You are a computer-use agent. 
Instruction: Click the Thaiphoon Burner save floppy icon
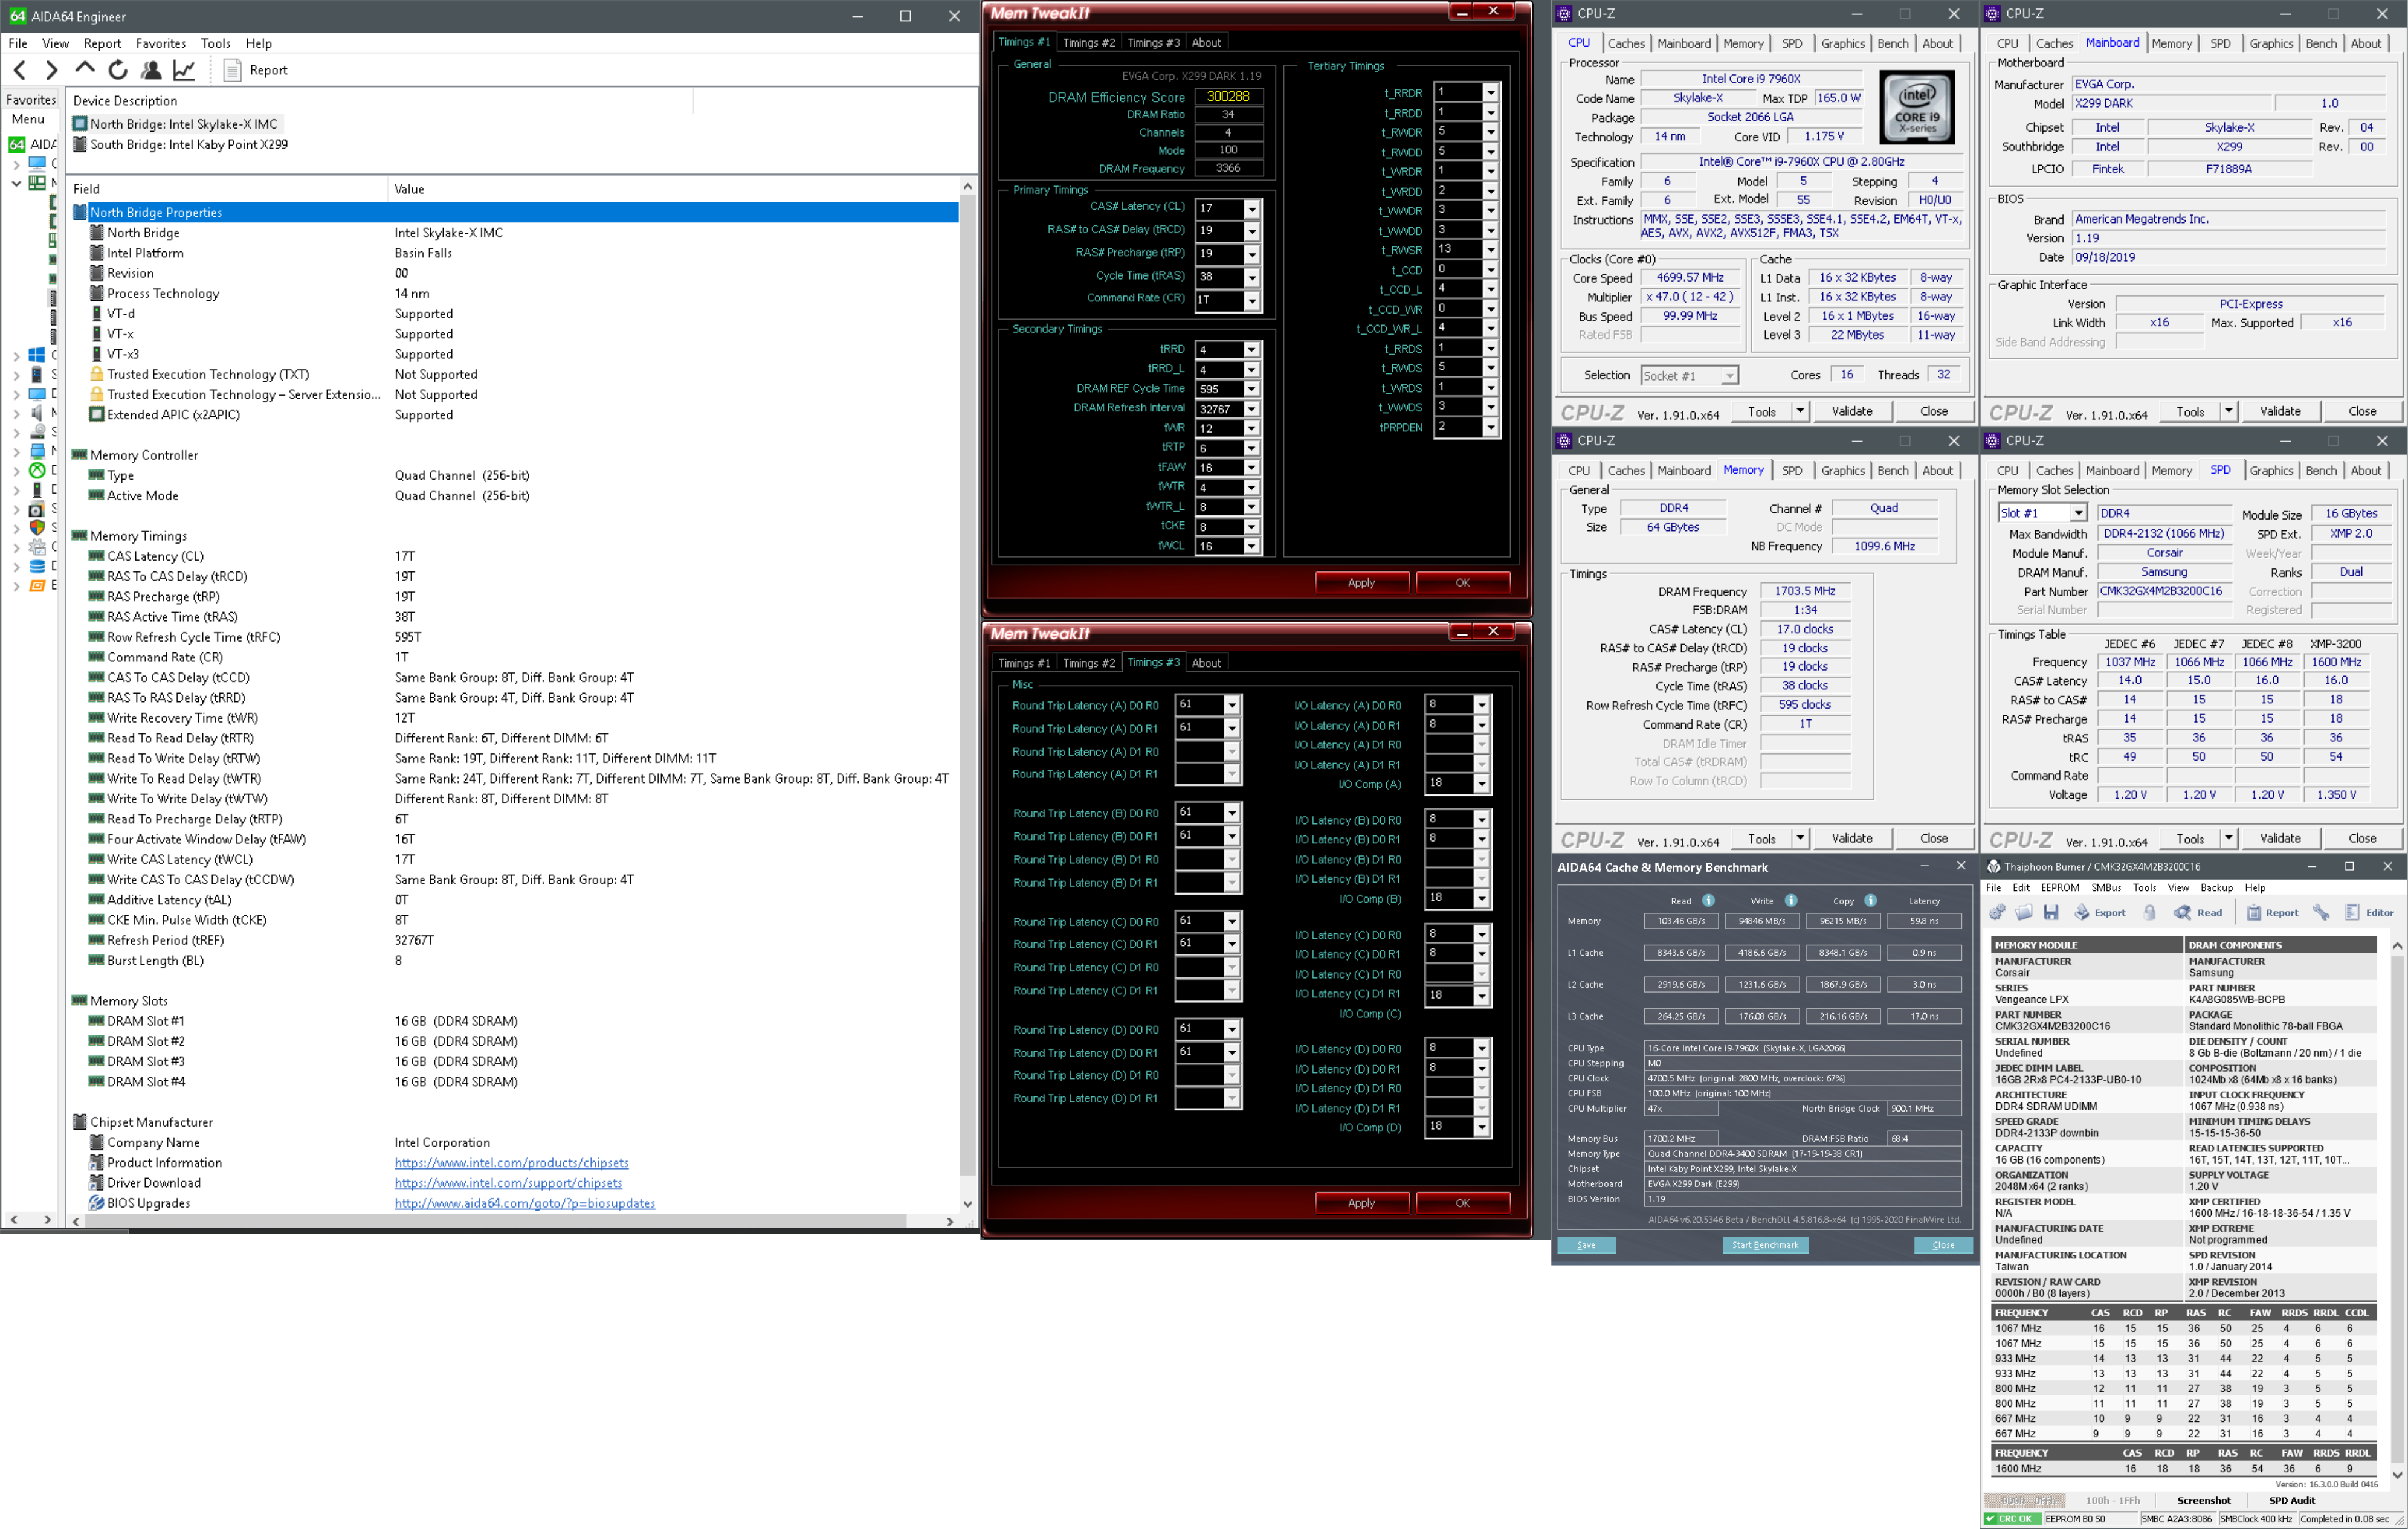pos(2050,912)
